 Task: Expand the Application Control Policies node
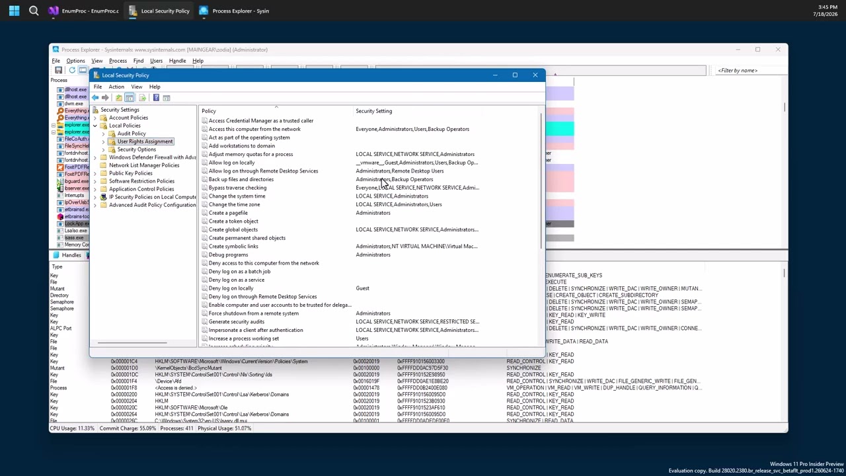[x=95, y=189]
